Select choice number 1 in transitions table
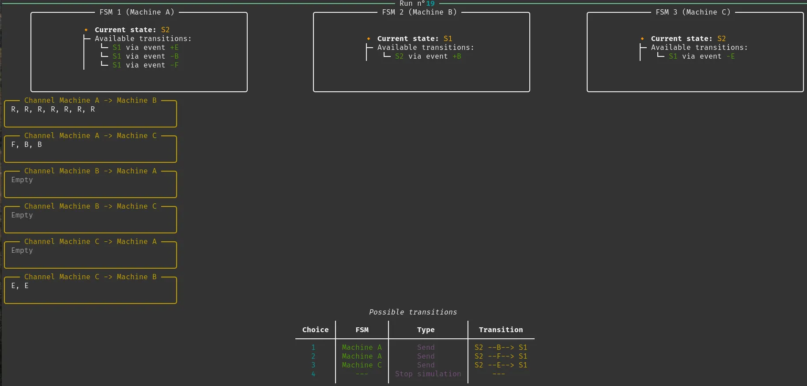This screenshot has width=807, height=386. pos(313,348)
